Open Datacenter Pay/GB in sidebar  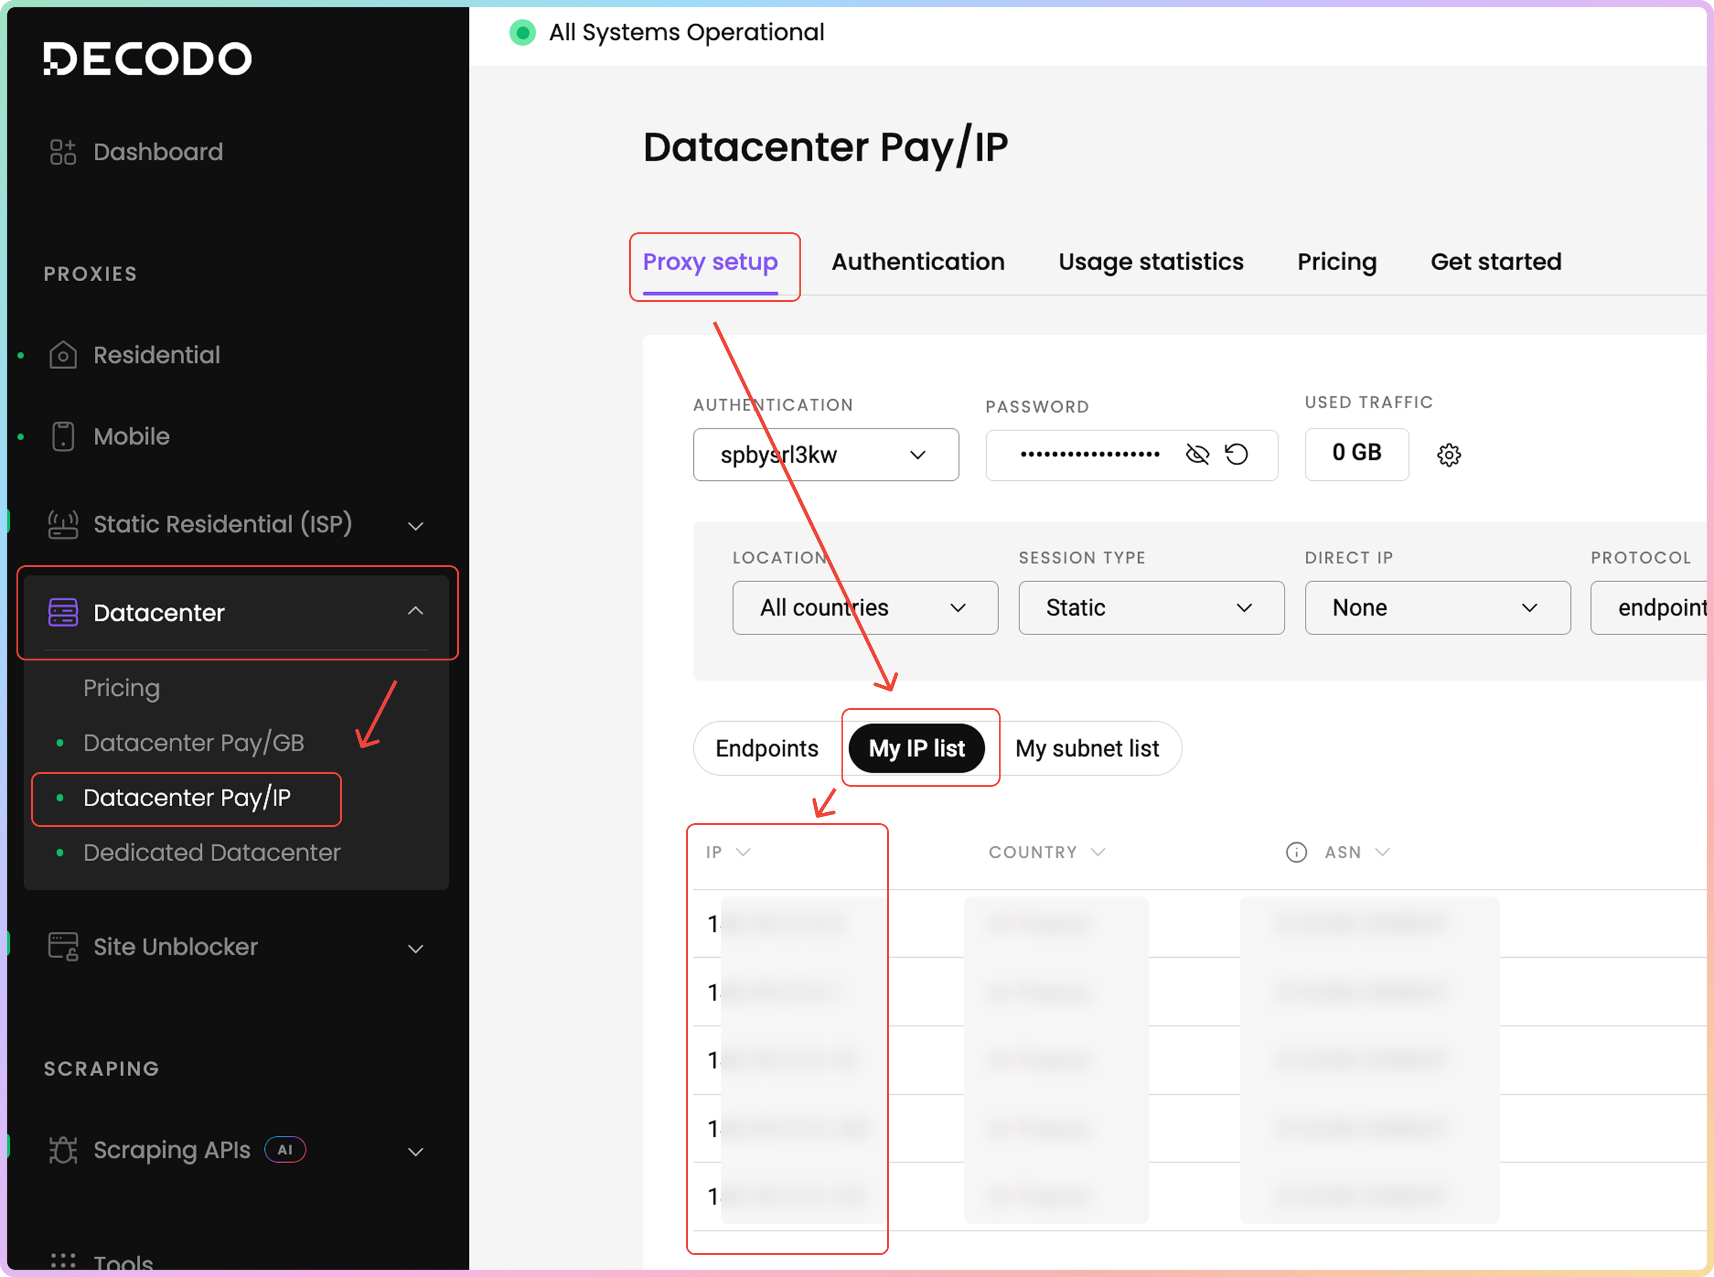pos(193,742)
